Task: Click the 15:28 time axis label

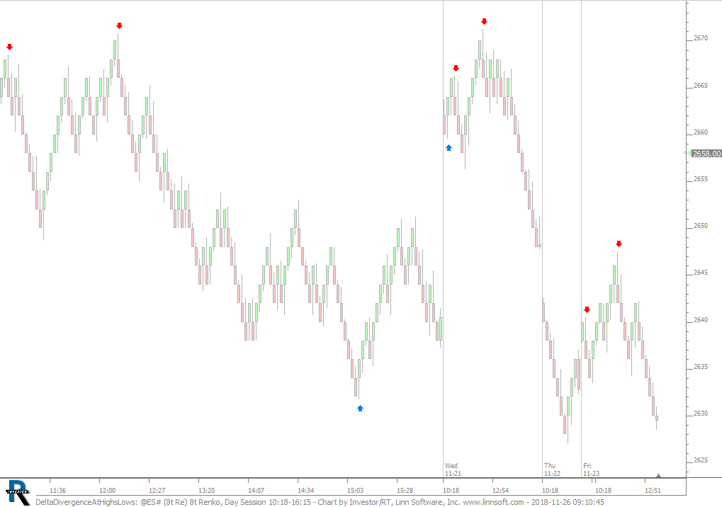Action: click(405, 491)
